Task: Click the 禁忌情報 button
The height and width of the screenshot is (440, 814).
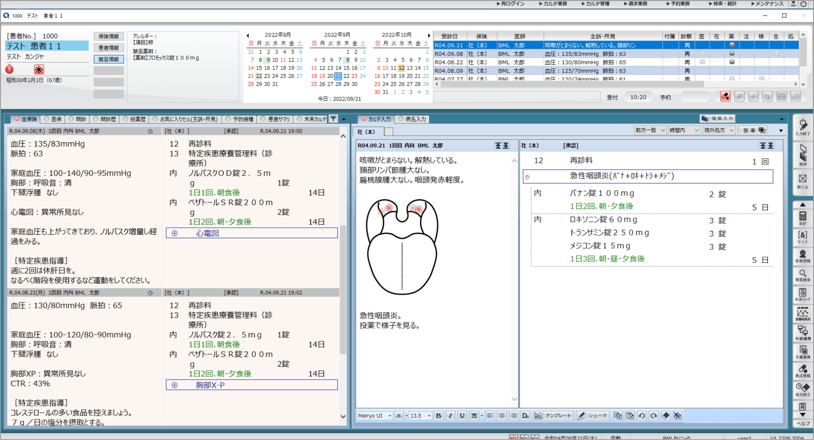Action: [108, 59]
